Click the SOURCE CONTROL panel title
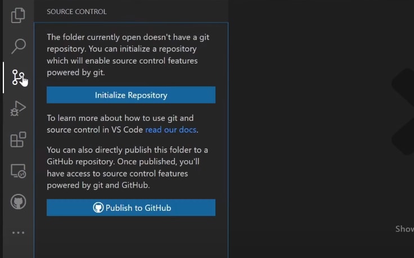This screenshot has height=258, width=414. (76, 12)
